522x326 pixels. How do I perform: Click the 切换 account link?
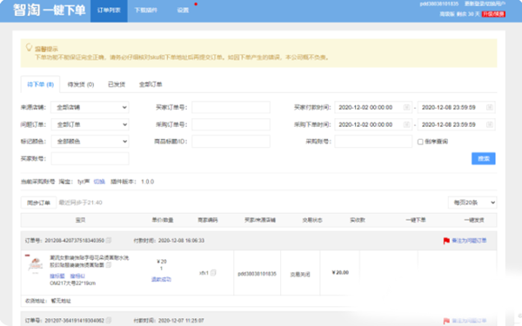pyautogui.click(x=99, y=182)
